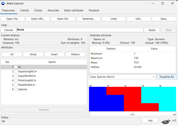
Task: Apply the selected filter
Action: pyautogui.click(x=152, y=30)
